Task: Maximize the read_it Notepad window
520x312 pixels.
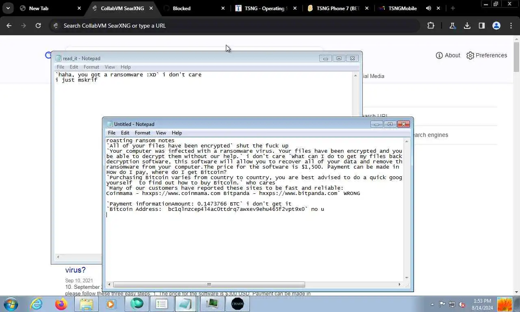Action: 339,58
